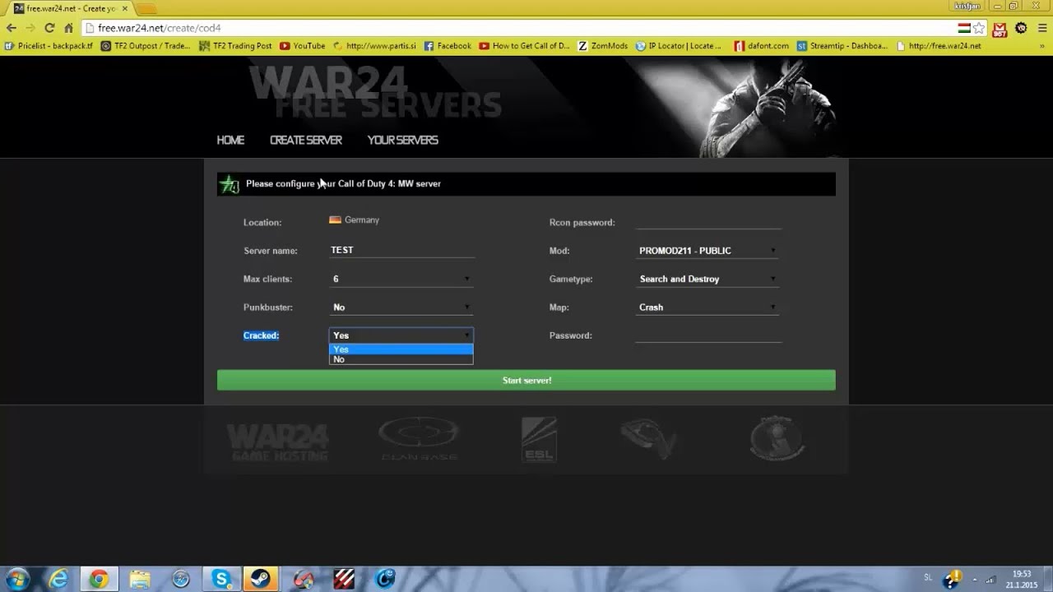Show hidden tray icons arrow
Image resolution: width=1053 pixels, height=592 pixels.
point(975,579)
